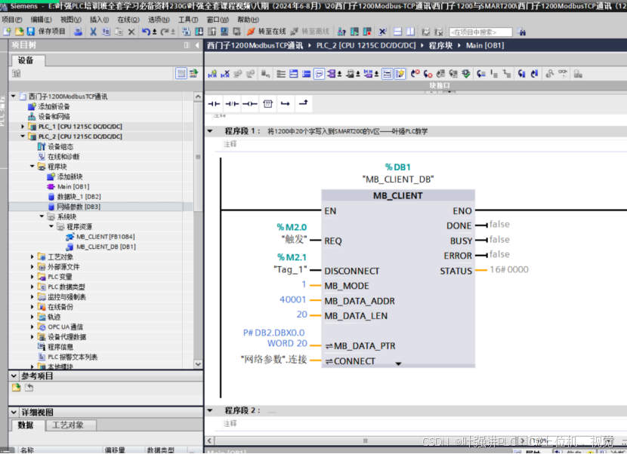Select 网络参数 [DB3] tree item

tap(74, 207)
